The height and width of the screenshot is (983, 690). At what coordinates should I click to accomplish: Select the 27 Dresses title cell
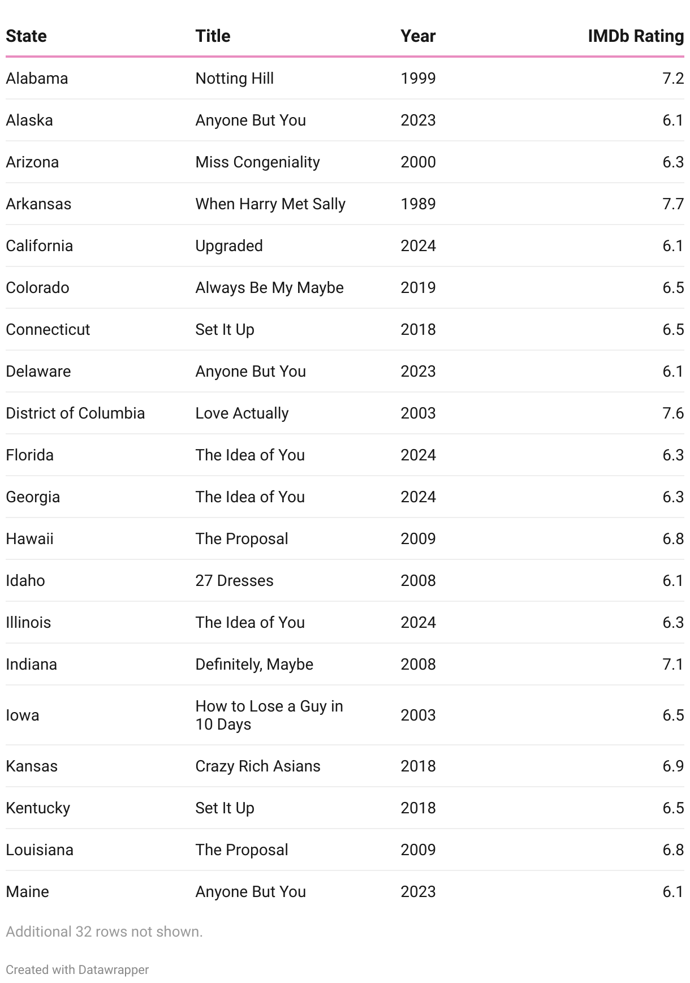(234, 580)
